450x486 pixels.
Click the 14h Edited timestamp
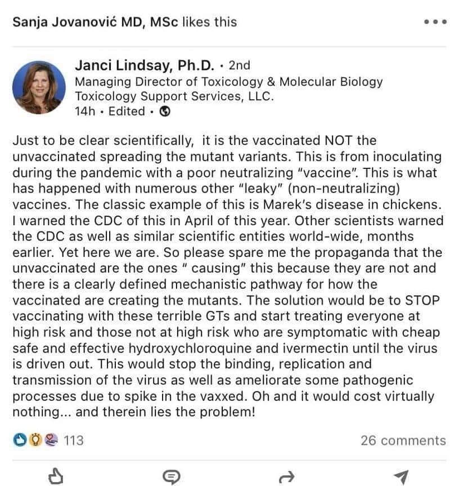click(110, 112)
